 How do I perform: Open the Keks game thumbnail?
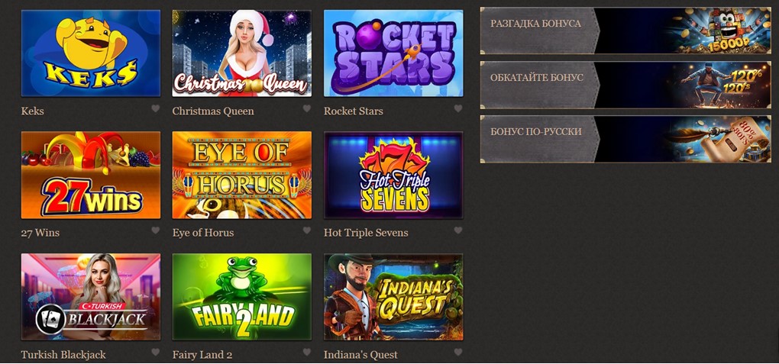(x=90, y=53)
